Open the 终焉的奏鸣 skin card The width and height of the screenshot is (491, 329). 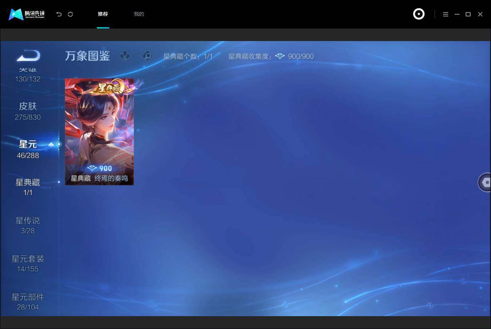(x=99, y=132)
